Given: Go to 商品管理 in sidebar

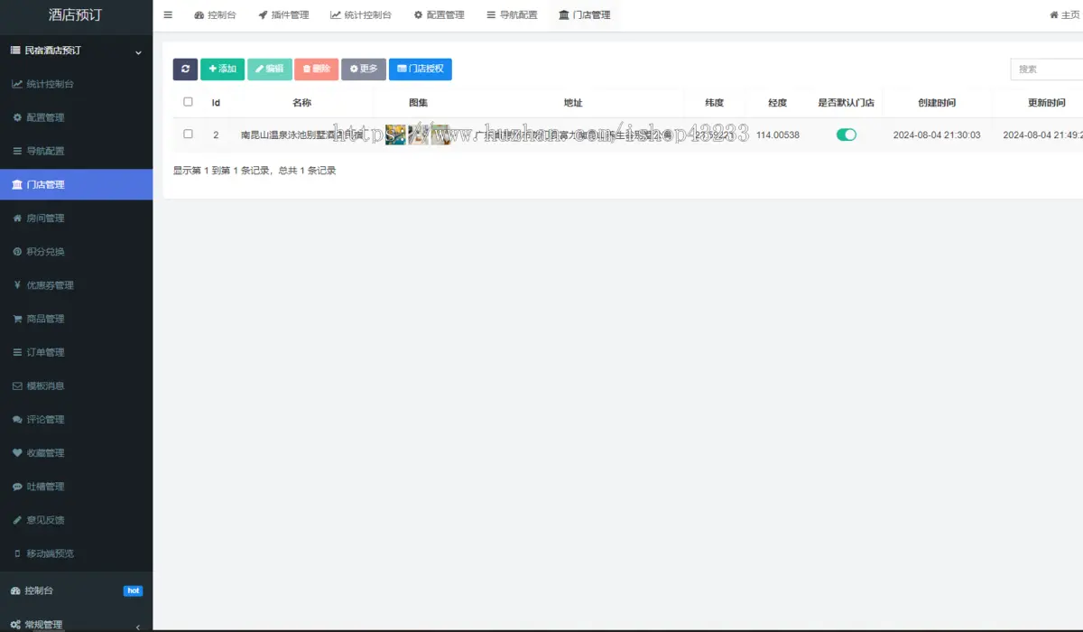Looking at the screenshot, I should click(x=45, y=319).
